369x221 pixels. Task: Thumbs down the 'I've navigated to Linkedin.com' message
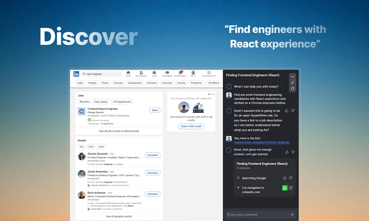[290, 188]
